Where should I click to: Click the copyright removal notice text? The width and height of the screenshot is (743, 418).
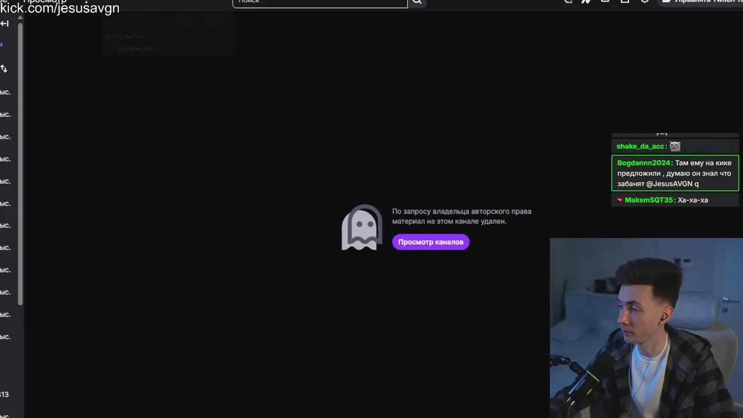pyautogui.click(x=461, y=217)
